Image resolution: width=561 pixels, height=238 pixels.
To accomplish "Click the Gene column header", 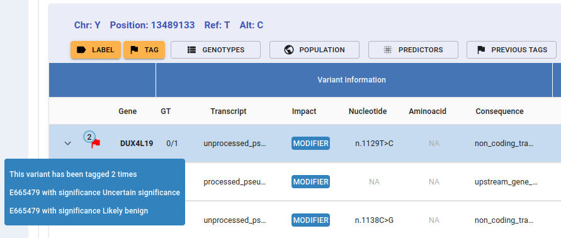I will coord(128,111).
